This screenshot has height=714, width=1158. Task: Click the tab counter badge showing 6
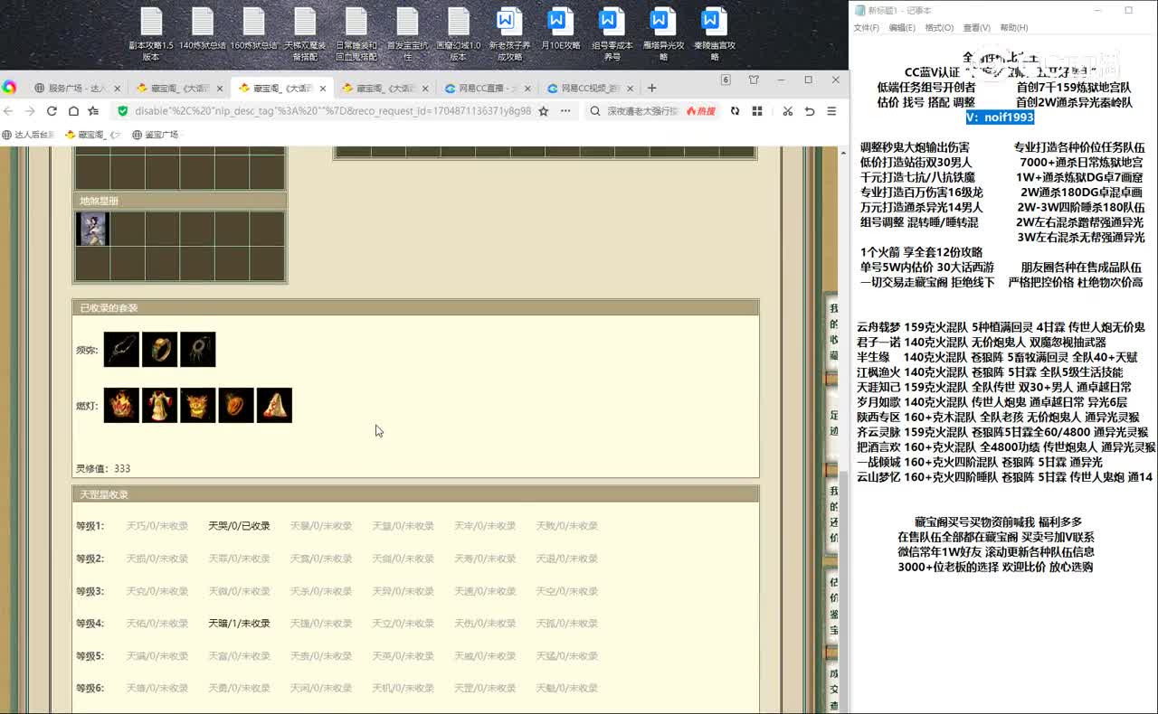tap(726, 80)
